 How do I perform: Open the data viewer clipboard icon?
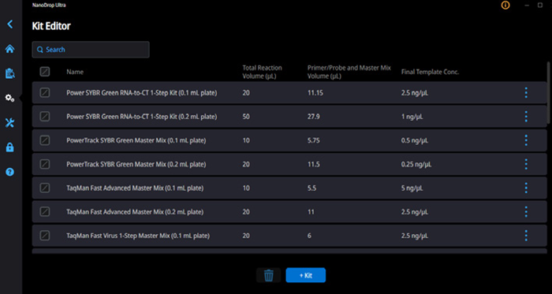pyautogui.click(x=9, y=73)
